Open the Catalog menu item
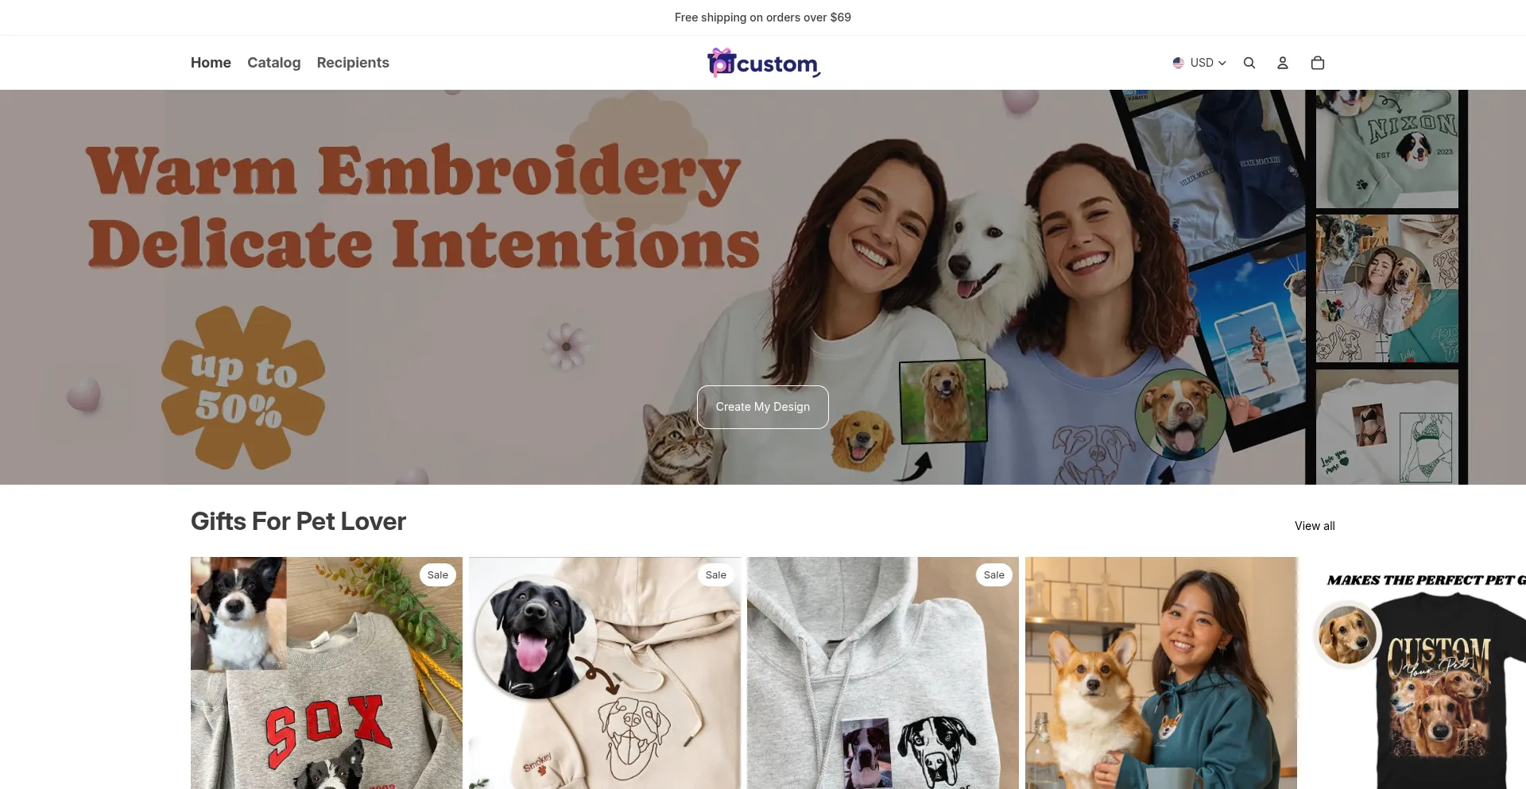Screen dimensions: 1526x789 point(273,63)
